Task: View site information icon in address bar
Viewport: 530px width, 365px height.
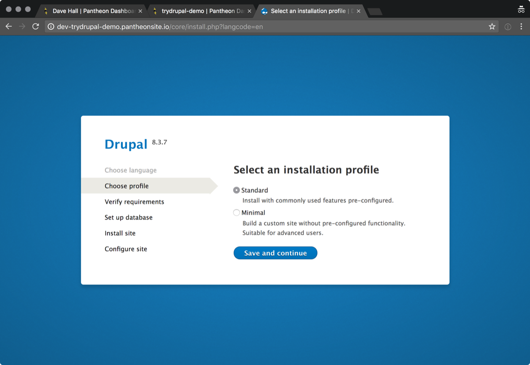Action: (x=51, y=26)
